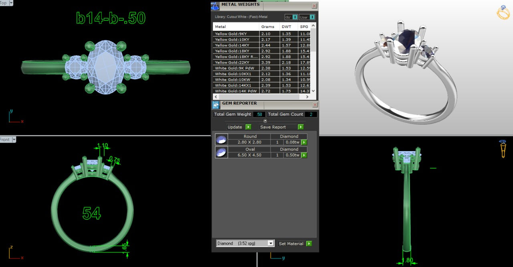Select the Yellow Gold:18KY R... row
Viewport: 513px width, 267px height.
[262, 57]
